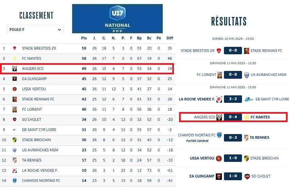Open the 3 - 2 La Roche Vendée score

[233, 99]
